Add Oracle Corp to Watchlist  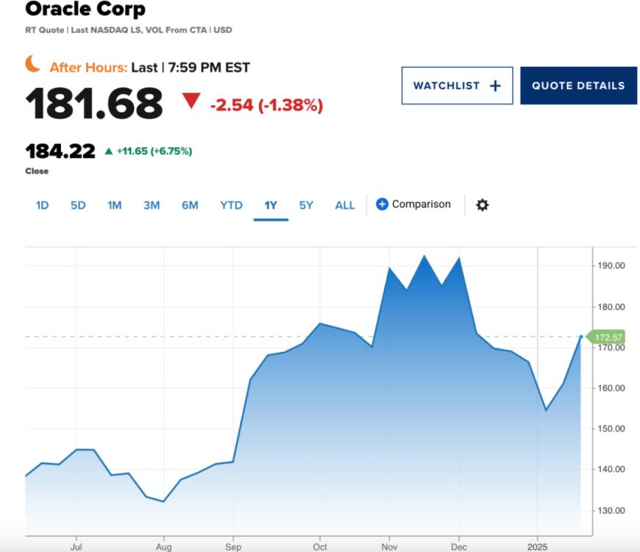(457, 85)
